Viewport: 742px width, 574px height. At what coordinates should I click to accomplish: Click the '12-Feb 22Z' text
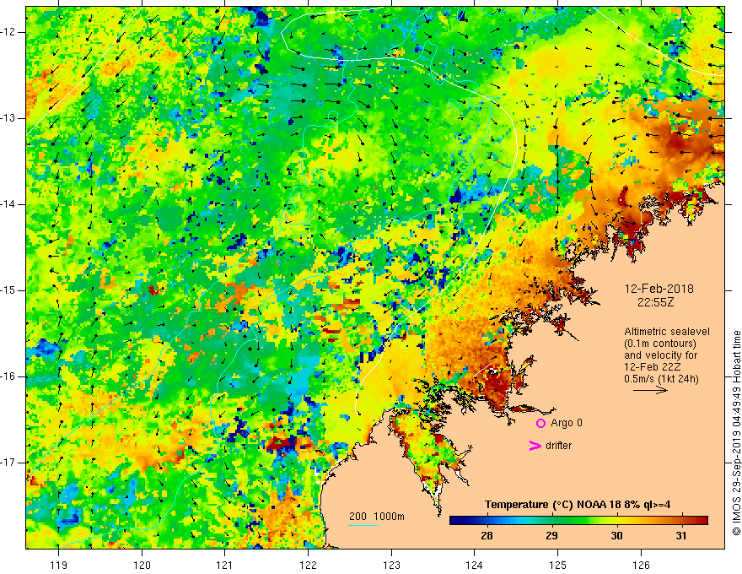click(x=652, y=367)
